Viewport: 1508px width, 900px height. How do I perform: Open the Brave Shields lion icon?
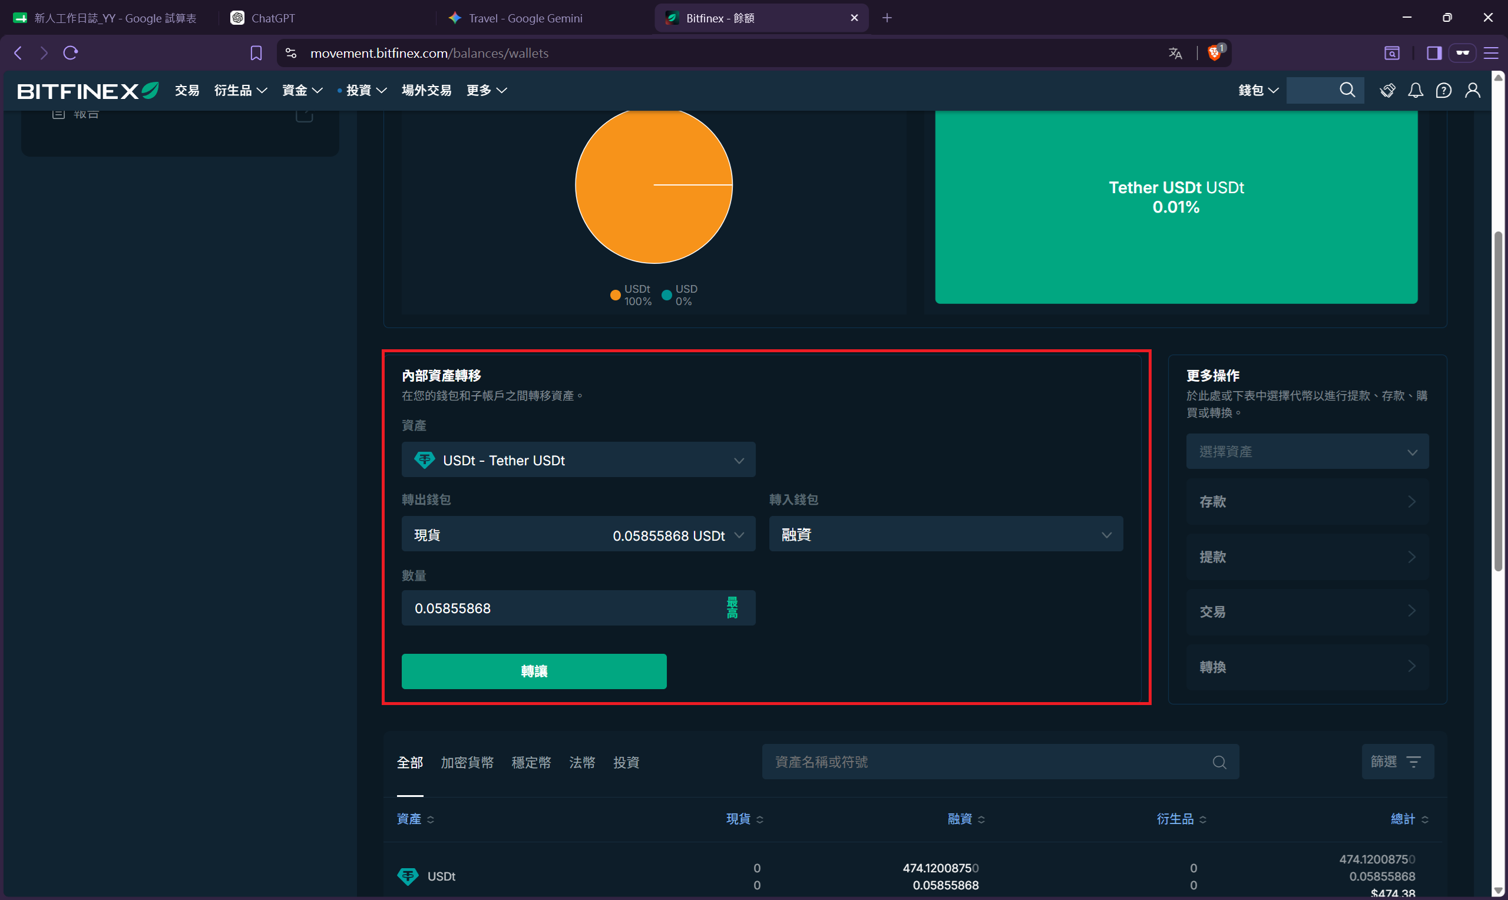(1215, 52)
